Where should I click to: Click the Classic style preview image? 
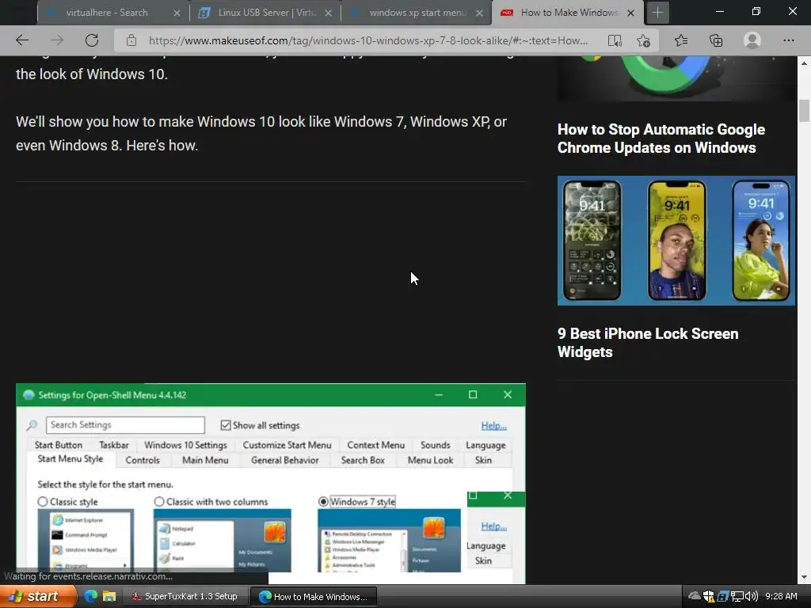(x=86, y=540)
